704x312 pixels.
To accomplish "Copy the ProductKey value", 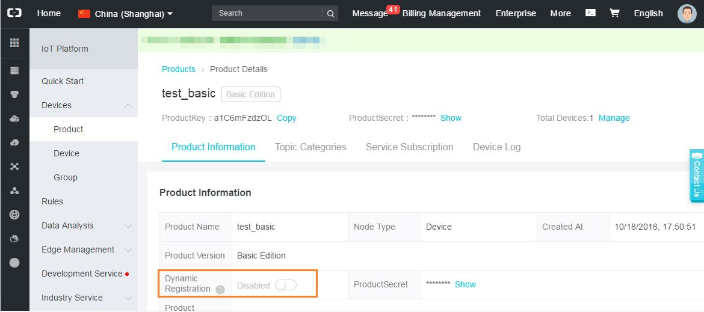I will (x=286, y=118).
